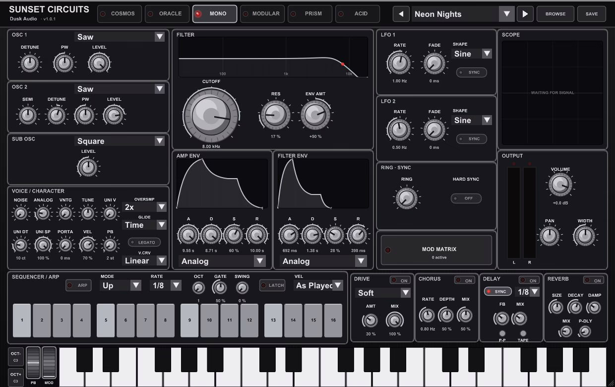Open the Oversampling 2x dropdown
Image resolution: width=615 pixels, height=387 pixels.
[144, 207]
